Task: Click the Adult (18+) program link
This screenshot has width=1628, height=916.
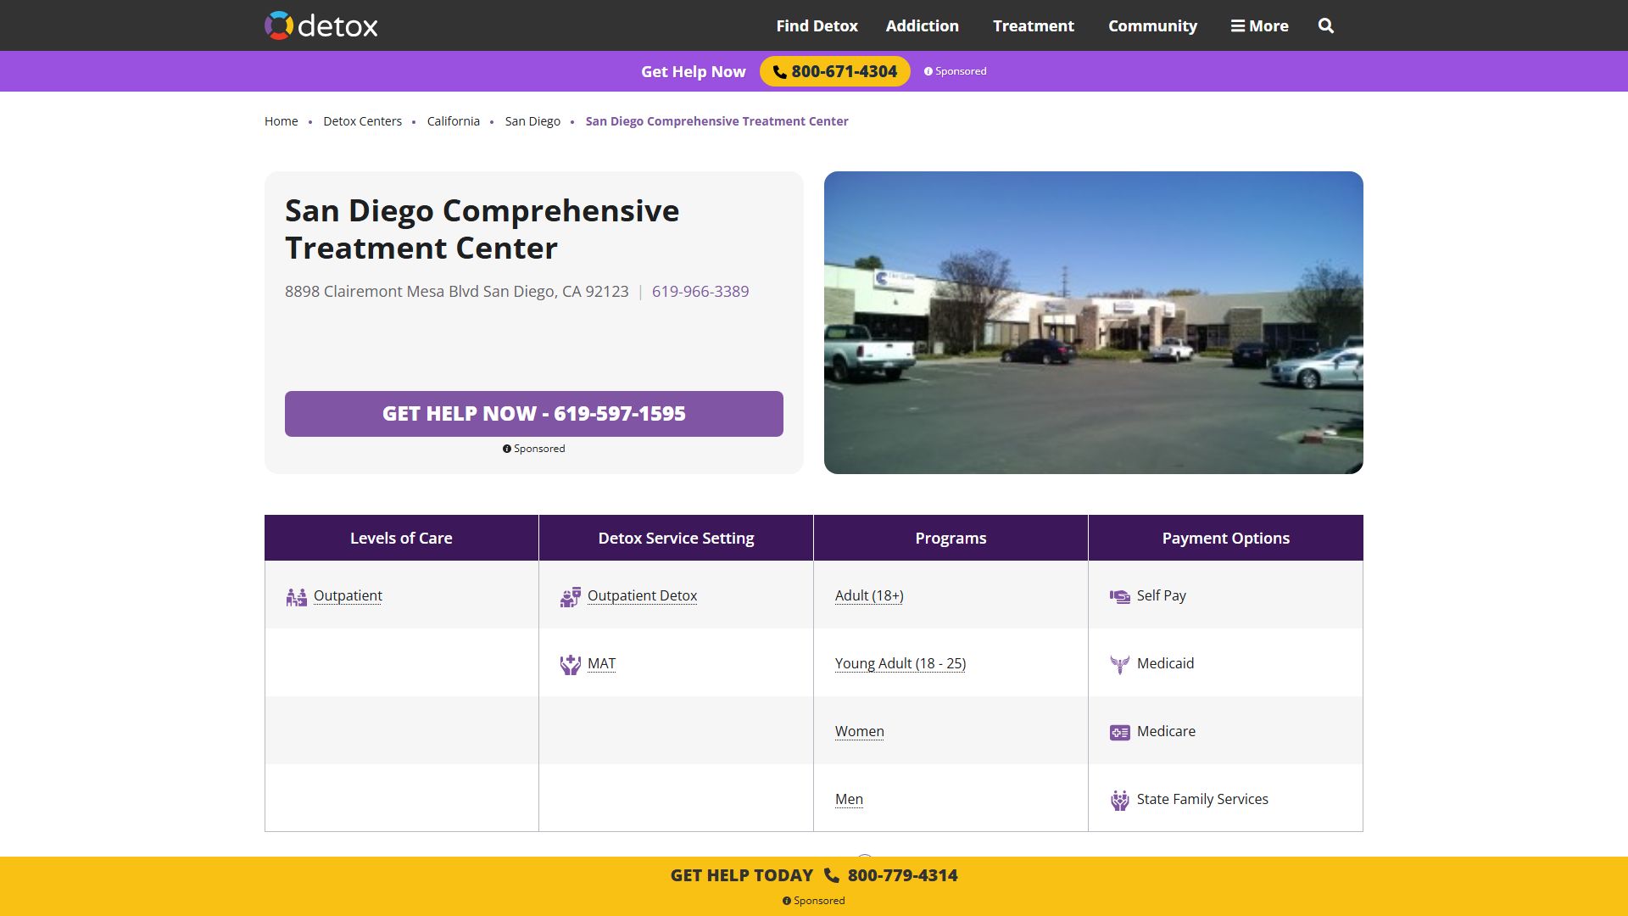Action: [869, 595]
